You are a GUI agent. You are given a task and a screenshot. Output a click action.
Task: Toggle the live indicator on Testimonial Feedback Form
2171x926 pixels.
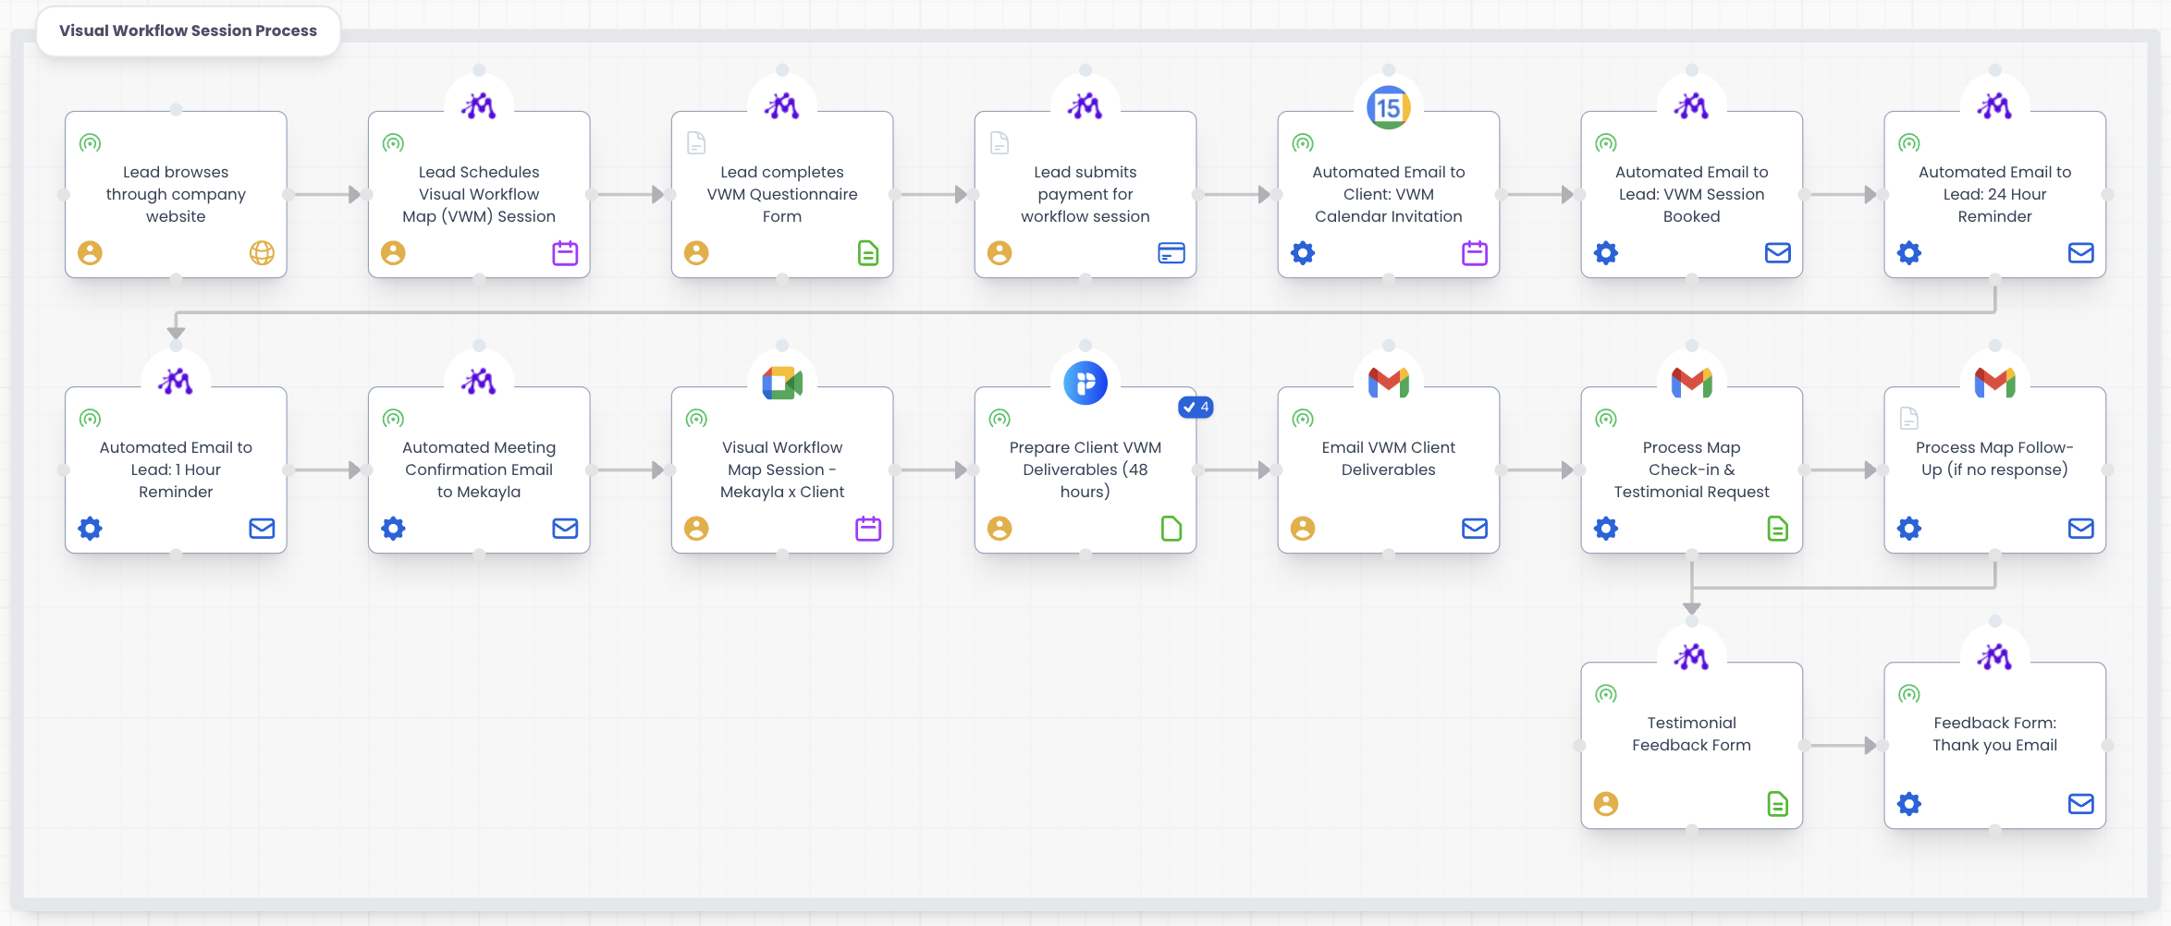click(1606, 693)
